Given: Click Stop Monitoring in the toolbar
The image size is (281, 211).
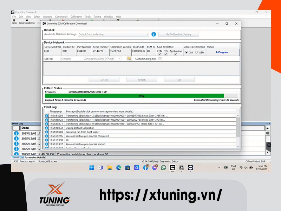Looking at the screenshot, I should [x=27, y=23].
